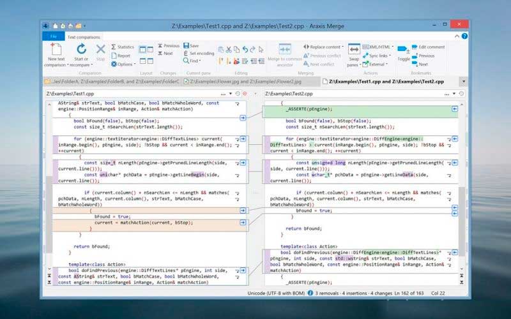
Task: Open Start or recompare dropdown arrow
Action: (x=91, y=65)
